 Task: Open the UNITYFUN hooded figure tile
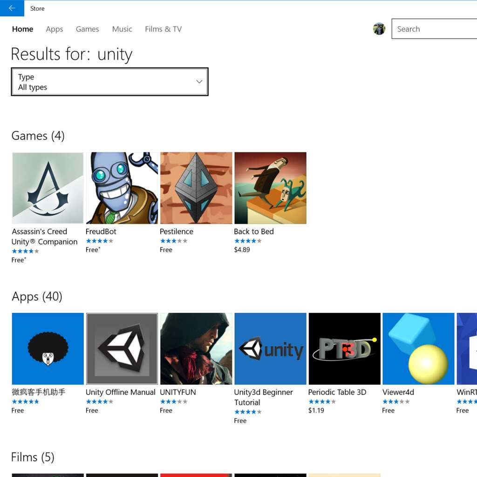coord(196,348)
